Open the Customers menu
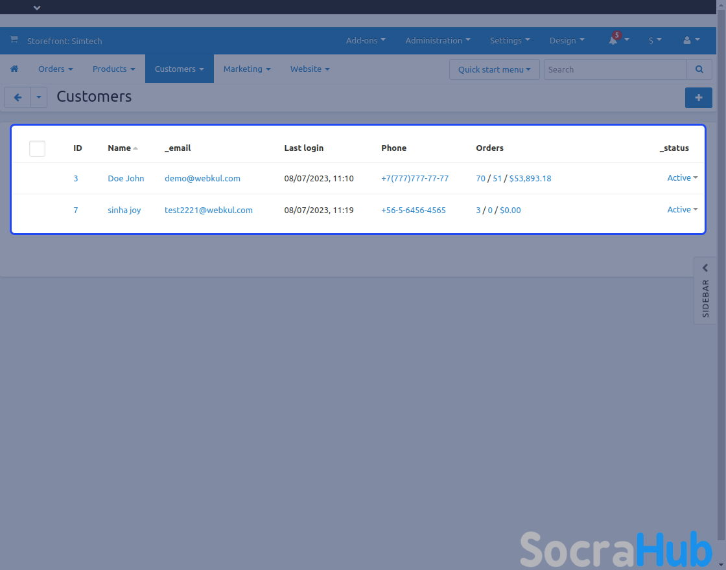The width and height of the screenshot is (726, 570). tap(179, 69)
